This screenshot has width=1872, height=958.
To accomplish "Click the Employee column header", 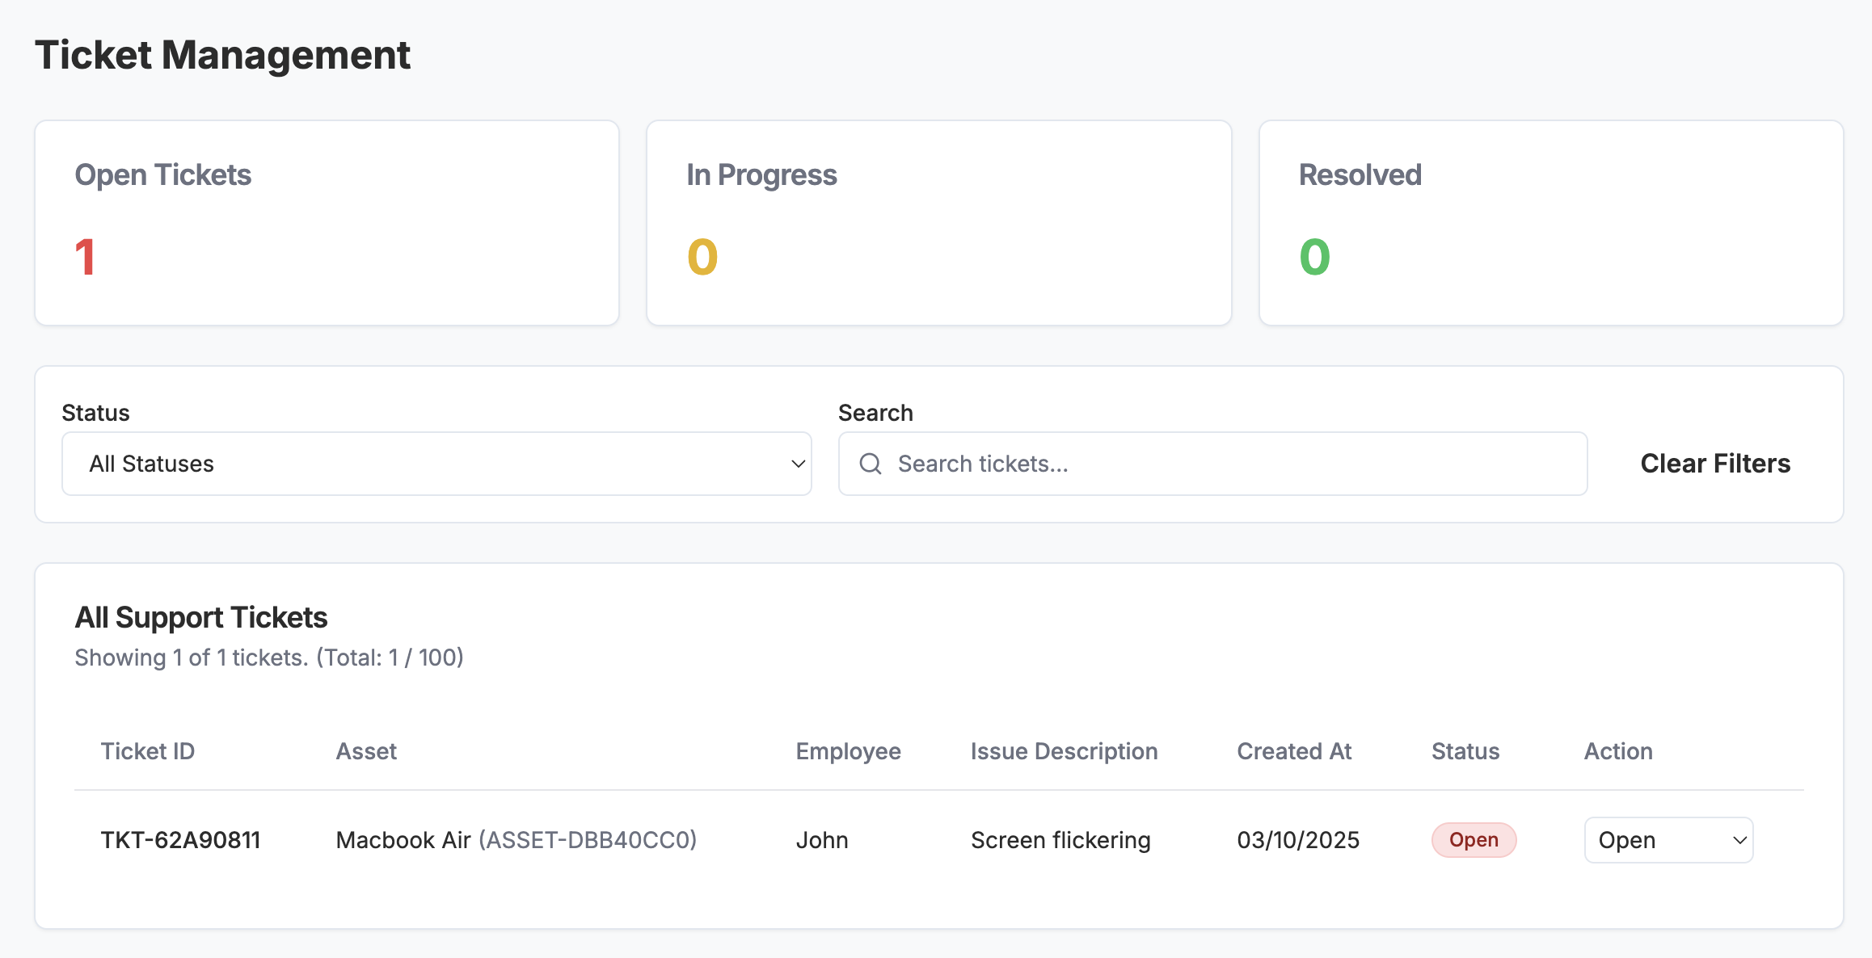I will tap(848, 751).
